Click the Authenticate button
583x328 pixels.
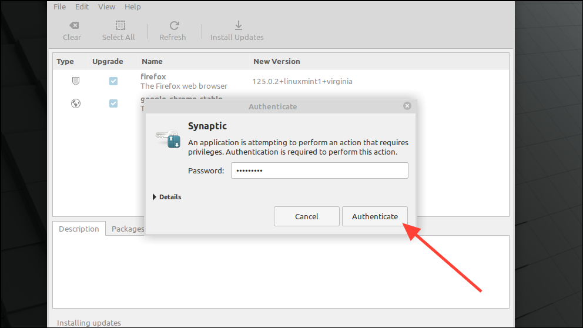[x=375, y=216]
